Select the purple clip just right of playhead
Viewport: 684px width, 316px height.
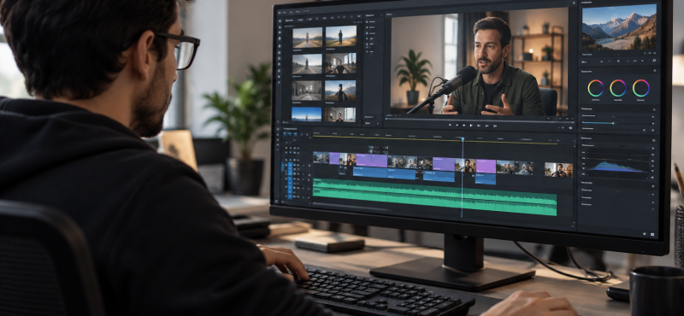tap(486, 166)
